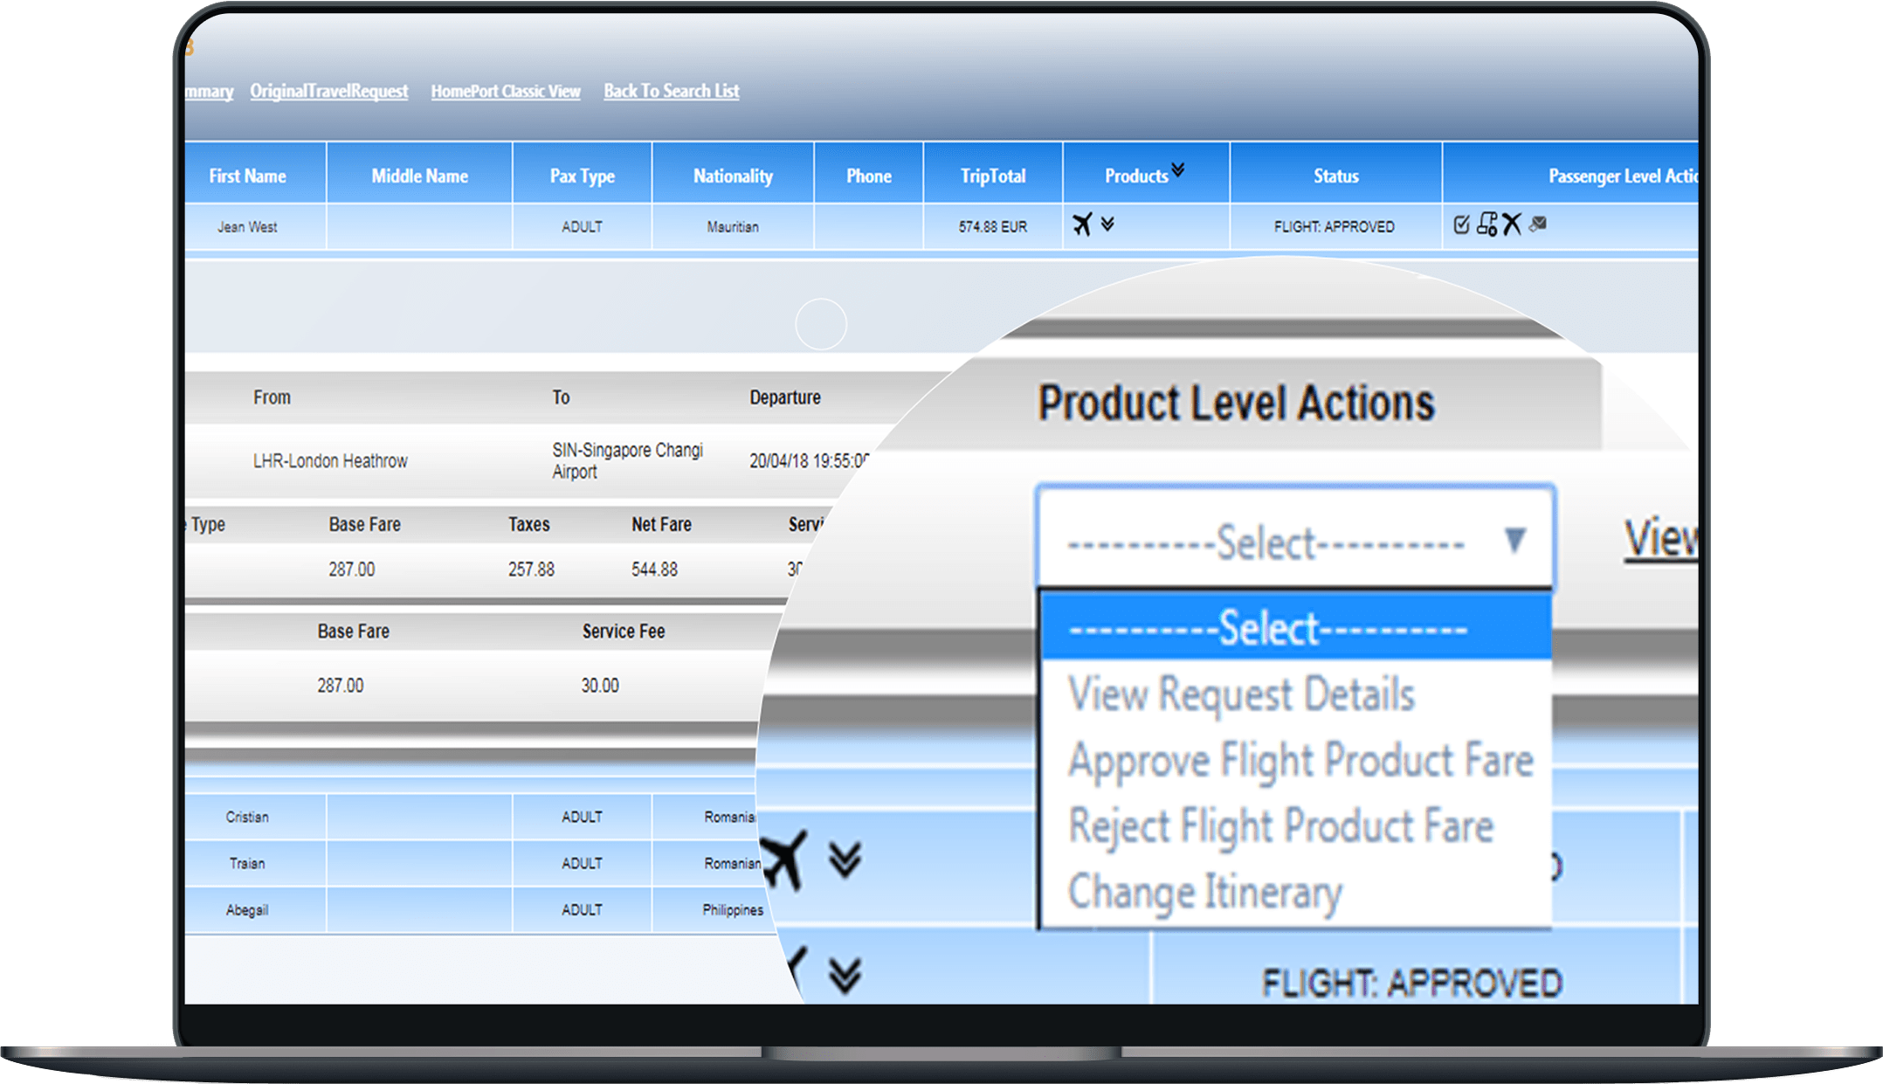Click the X icon in Jean West's row
The image size is (1883, 1084).
pos(1512,224)
